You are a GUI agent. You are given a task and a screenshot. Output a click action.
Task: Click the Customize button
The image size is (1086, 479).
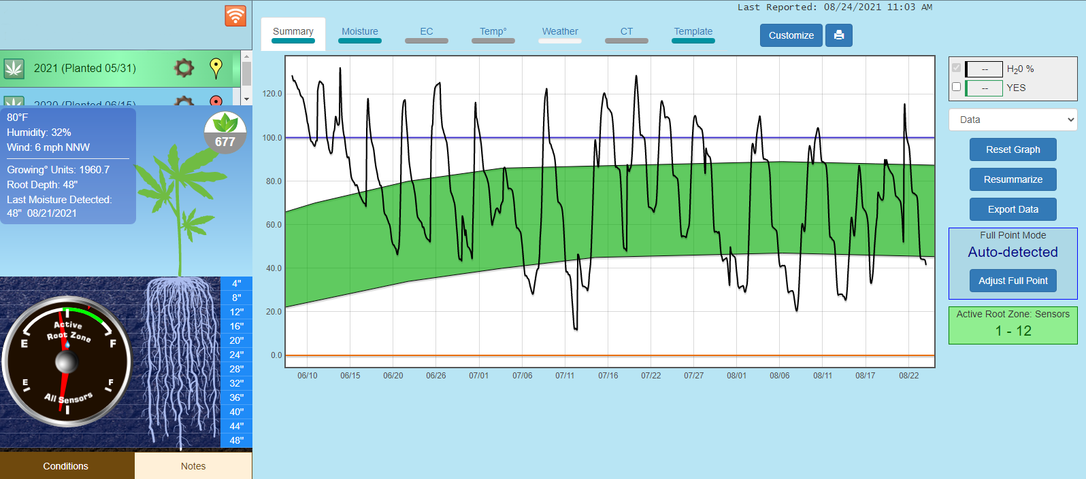click(x=791, y=35)
